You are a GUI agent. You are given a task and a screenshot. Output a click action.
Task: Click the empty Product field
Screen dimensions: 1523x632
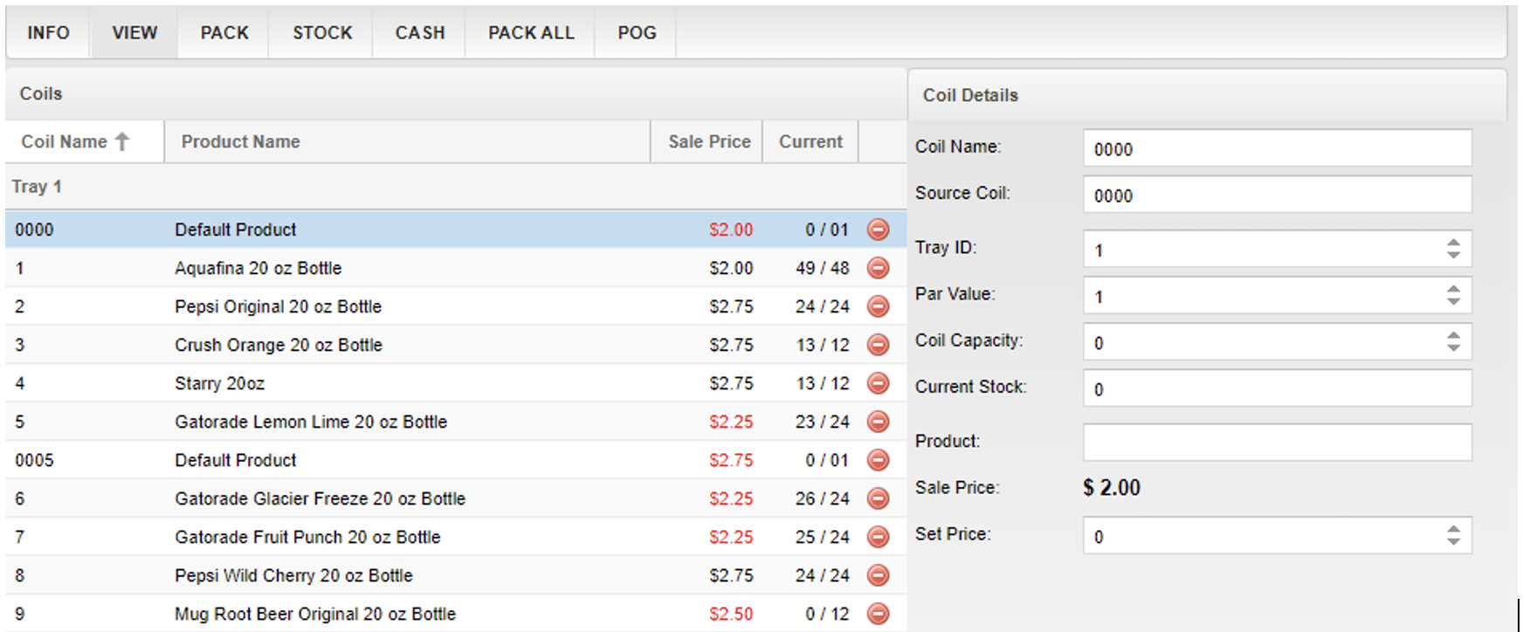1278,443
